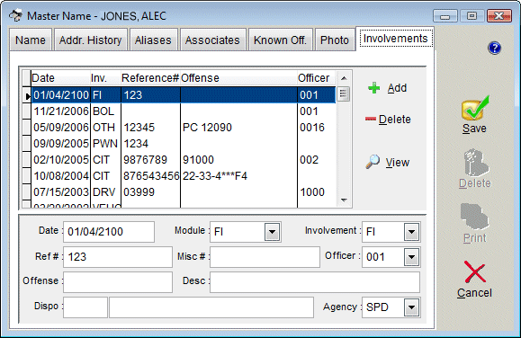Expand the Module dropdown

click(272, 231)
